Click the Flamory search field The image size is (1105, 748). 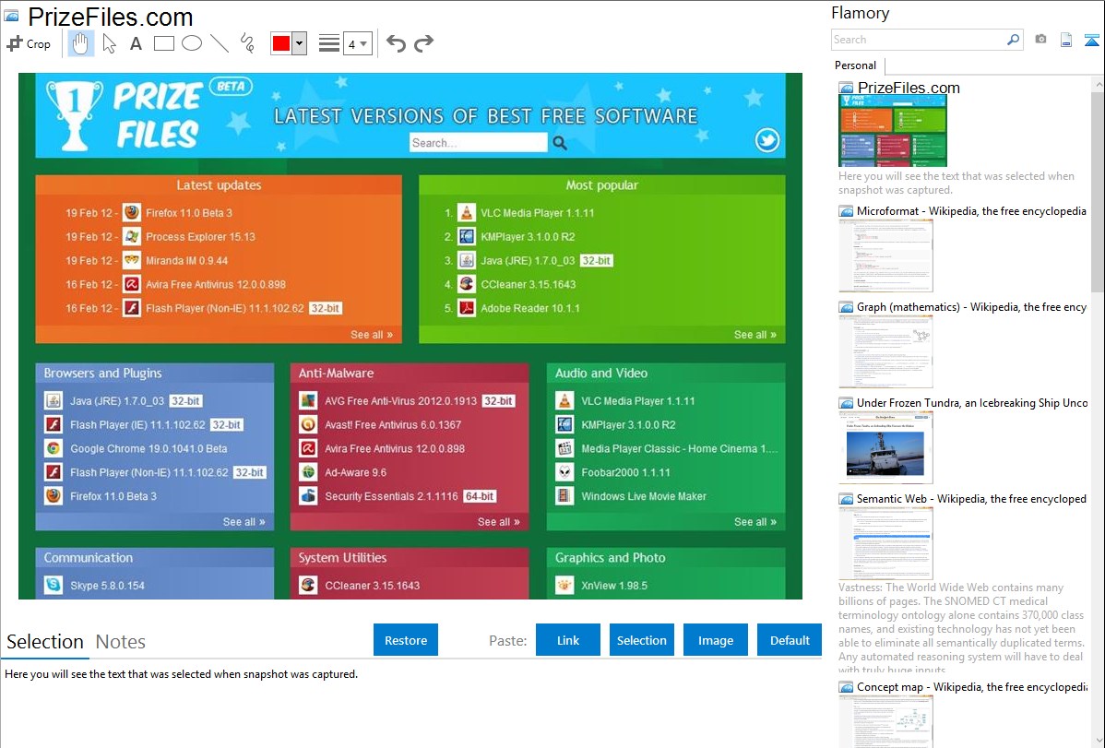click(x=918, y=40)
